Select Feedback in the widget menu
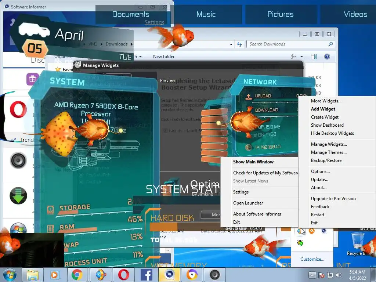The height and width of the screenshot is (282, 376). tap(320, 207)
